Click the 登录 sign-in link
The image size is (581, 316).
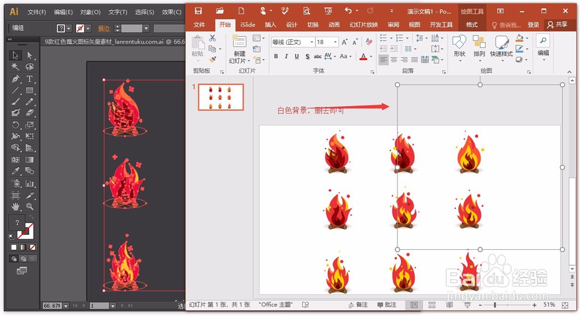533,24
